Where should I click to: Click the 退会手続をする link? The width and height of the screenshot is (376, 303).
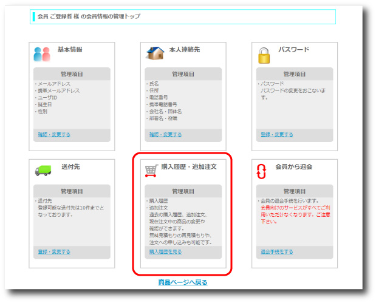277,251
